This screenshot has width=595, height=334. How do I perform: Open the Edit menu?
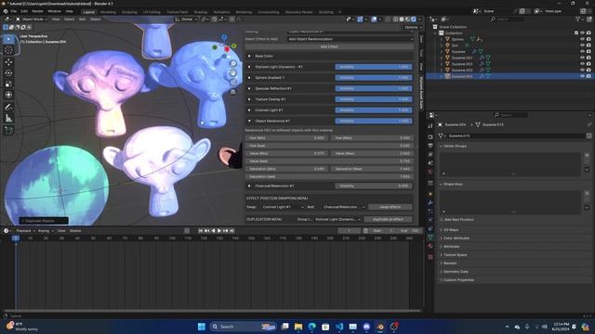click(24, 11)
